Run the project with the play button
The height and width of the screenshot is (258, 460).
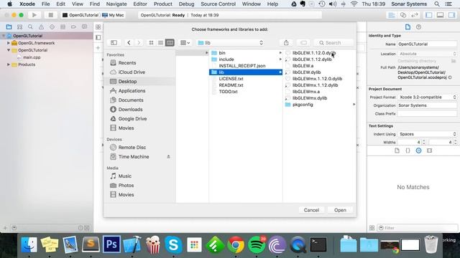pos(34,15)
